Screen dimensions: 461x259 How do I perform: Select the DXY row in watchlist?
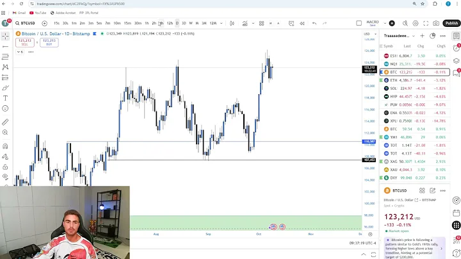point(414,178)
